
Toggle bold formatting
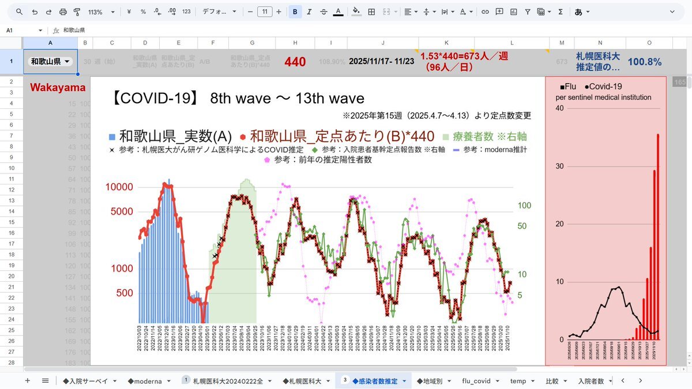coord(295,12)
